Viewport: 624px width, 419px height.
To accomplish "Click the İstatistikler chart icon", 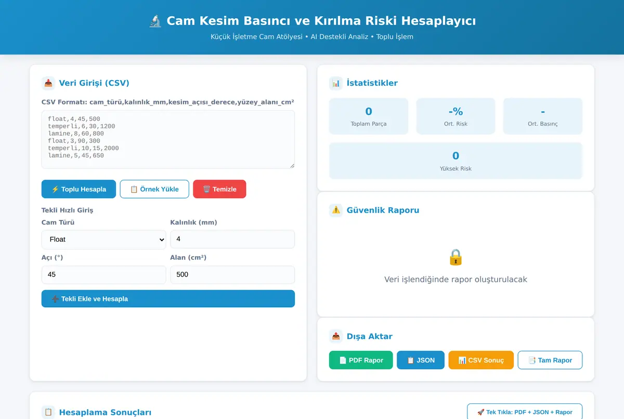I will point(336,83).
